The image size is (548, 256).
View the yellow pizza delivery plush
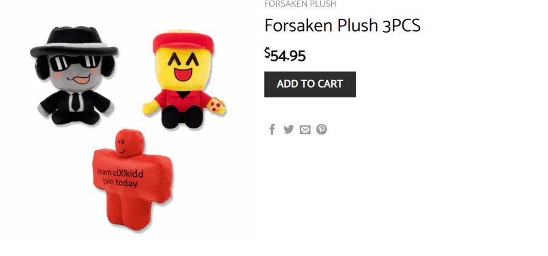pos(184,80)
